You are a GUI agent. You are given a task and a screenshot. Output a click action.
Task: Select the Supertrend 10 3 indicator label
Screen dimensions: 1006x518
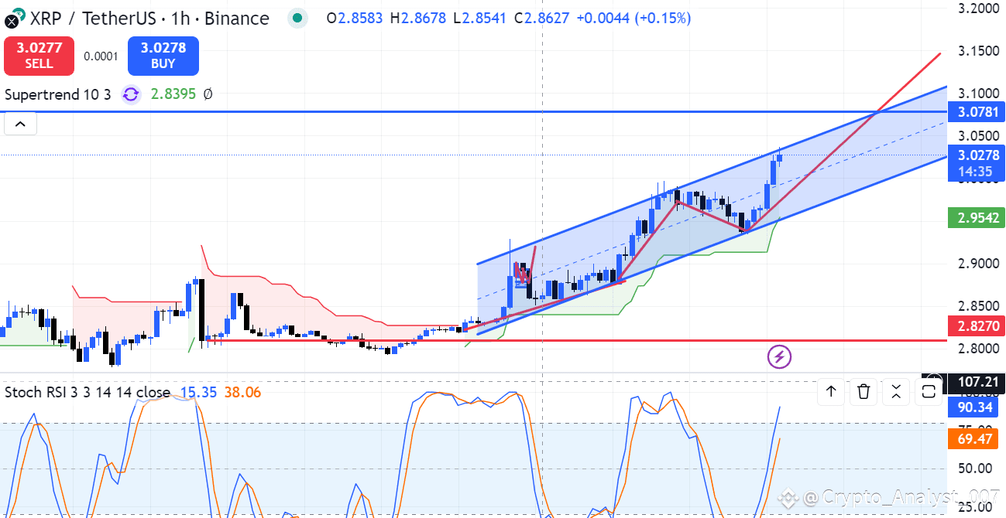point(58,94)
